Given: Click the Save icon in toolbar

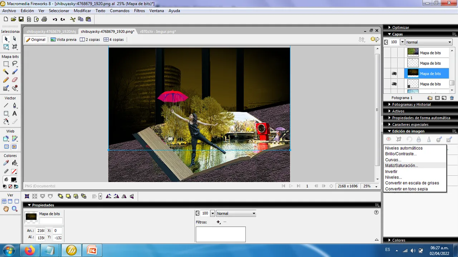Looking at the screenshot, I should [x=21, y=19].
